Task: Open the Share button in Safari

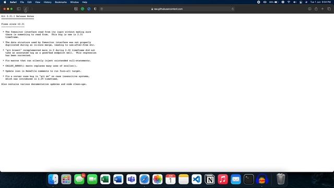Action: pos(316,9)
